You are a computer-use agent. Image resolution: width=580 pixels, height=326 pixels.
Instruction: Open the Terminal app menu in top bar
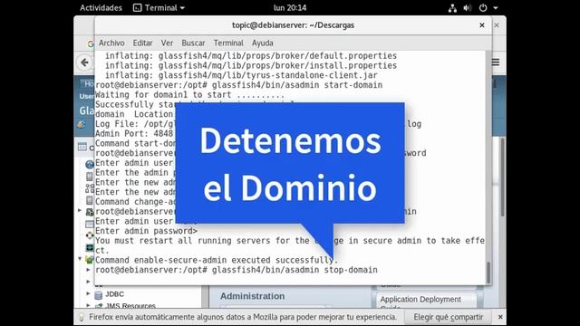point(159,8)
